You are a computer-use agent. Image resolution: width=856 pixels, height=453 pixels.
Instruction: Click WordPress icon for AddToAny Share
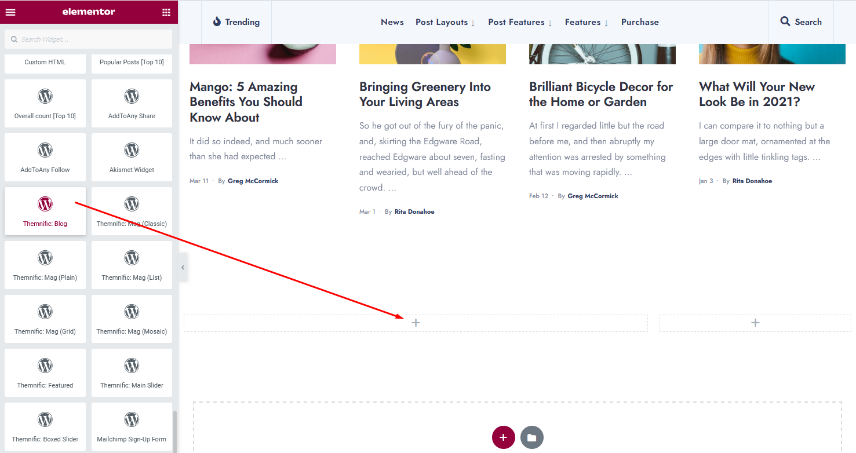(132, 96)
